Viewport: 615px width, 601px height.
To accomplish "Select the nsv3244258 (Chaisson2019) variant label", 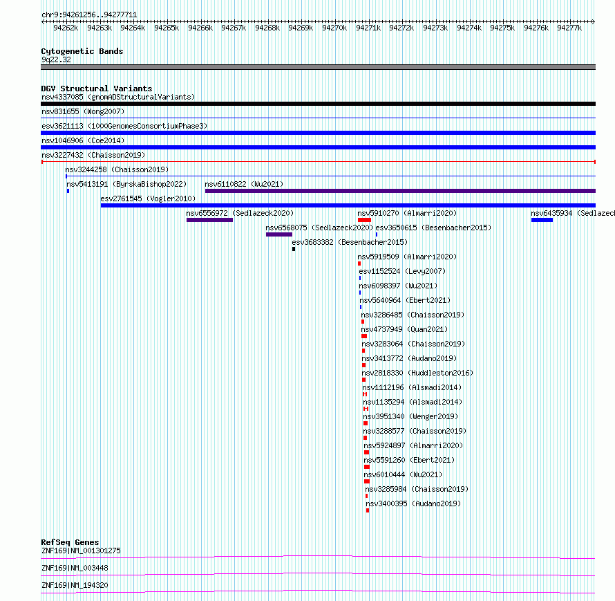I will pyautogui.click(x=117, y=169).
